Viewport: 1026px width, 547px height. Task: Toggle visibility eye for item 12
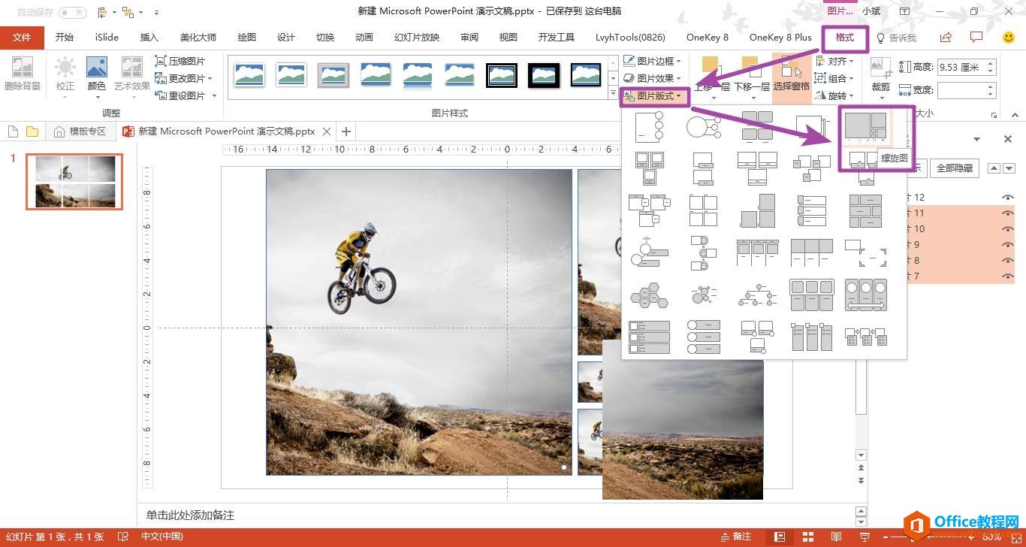tap(1007, 197)
